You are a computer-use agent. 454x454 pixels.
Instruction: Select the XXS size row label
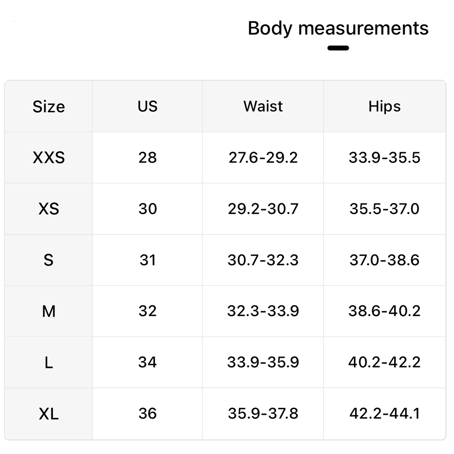[x=49, y=157]
